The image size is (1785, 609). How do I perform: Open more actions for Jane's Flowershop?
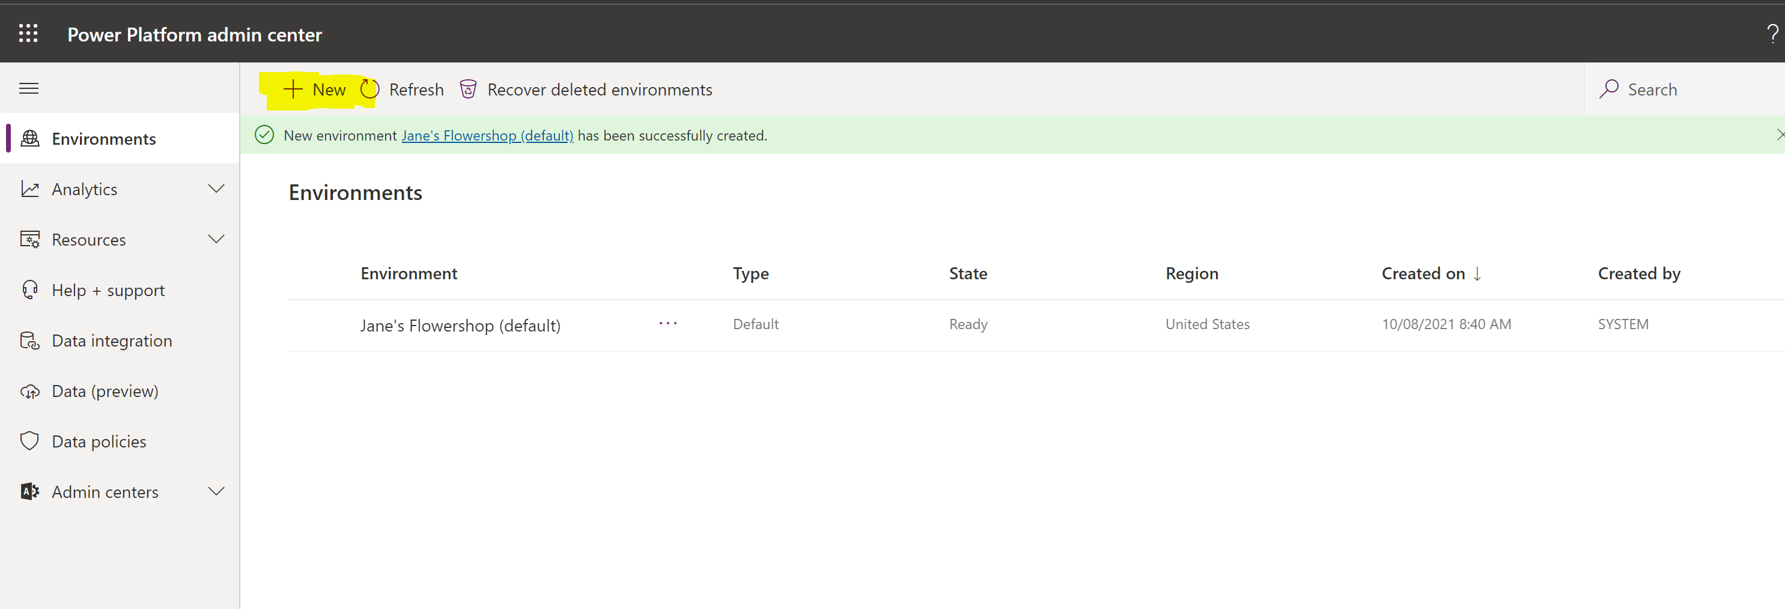668,324
